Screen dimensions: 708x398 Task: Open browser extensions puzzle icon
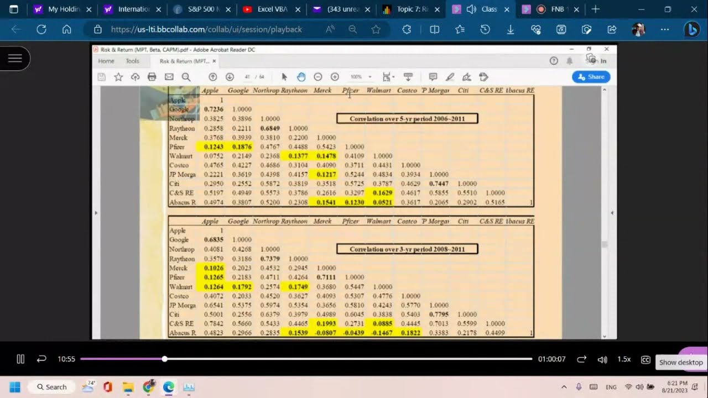click(x=407, y=30)
